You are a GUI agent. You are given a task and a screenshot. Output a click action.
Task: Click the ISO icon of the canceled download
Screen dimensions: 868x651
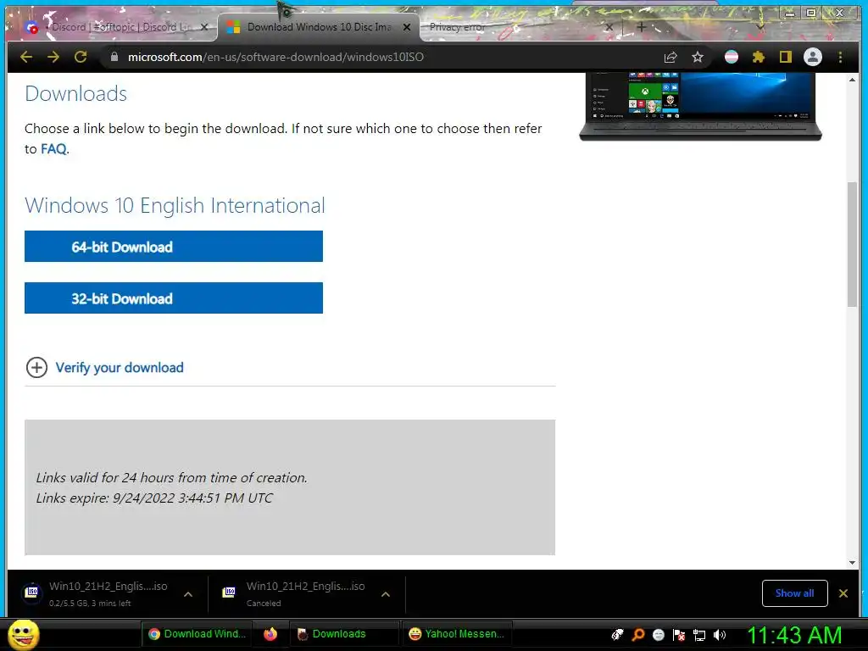tap(229, 593)
